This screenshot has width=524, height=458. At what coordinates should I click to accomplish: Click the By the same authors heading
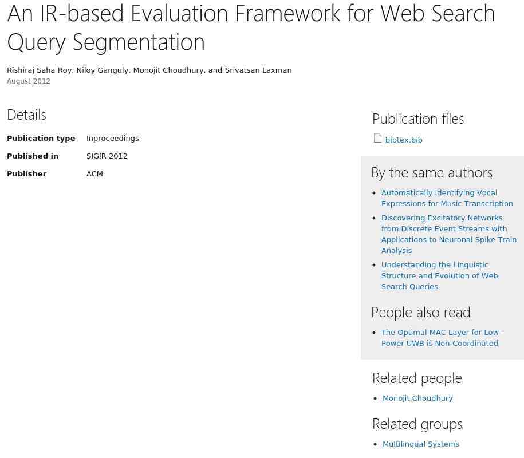[x=432, y=173]
